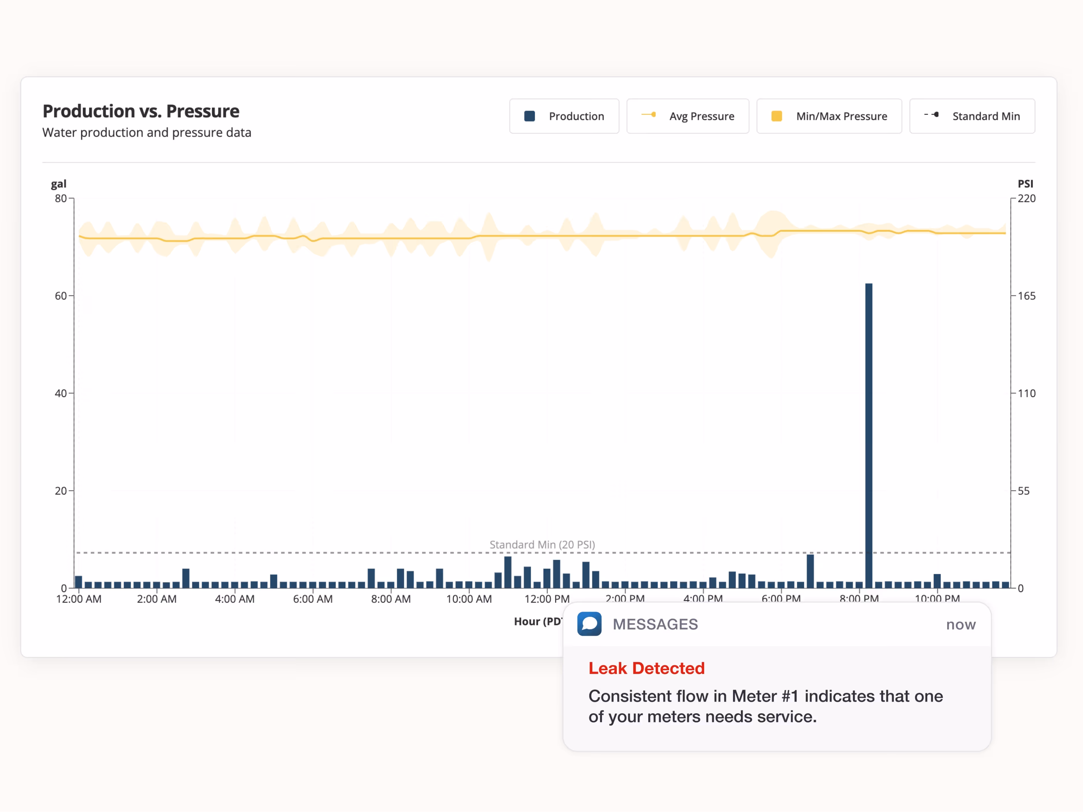Click the gal axis unit label
Viewport: 1083px width, 812px height.
click(x=59, y=184)
